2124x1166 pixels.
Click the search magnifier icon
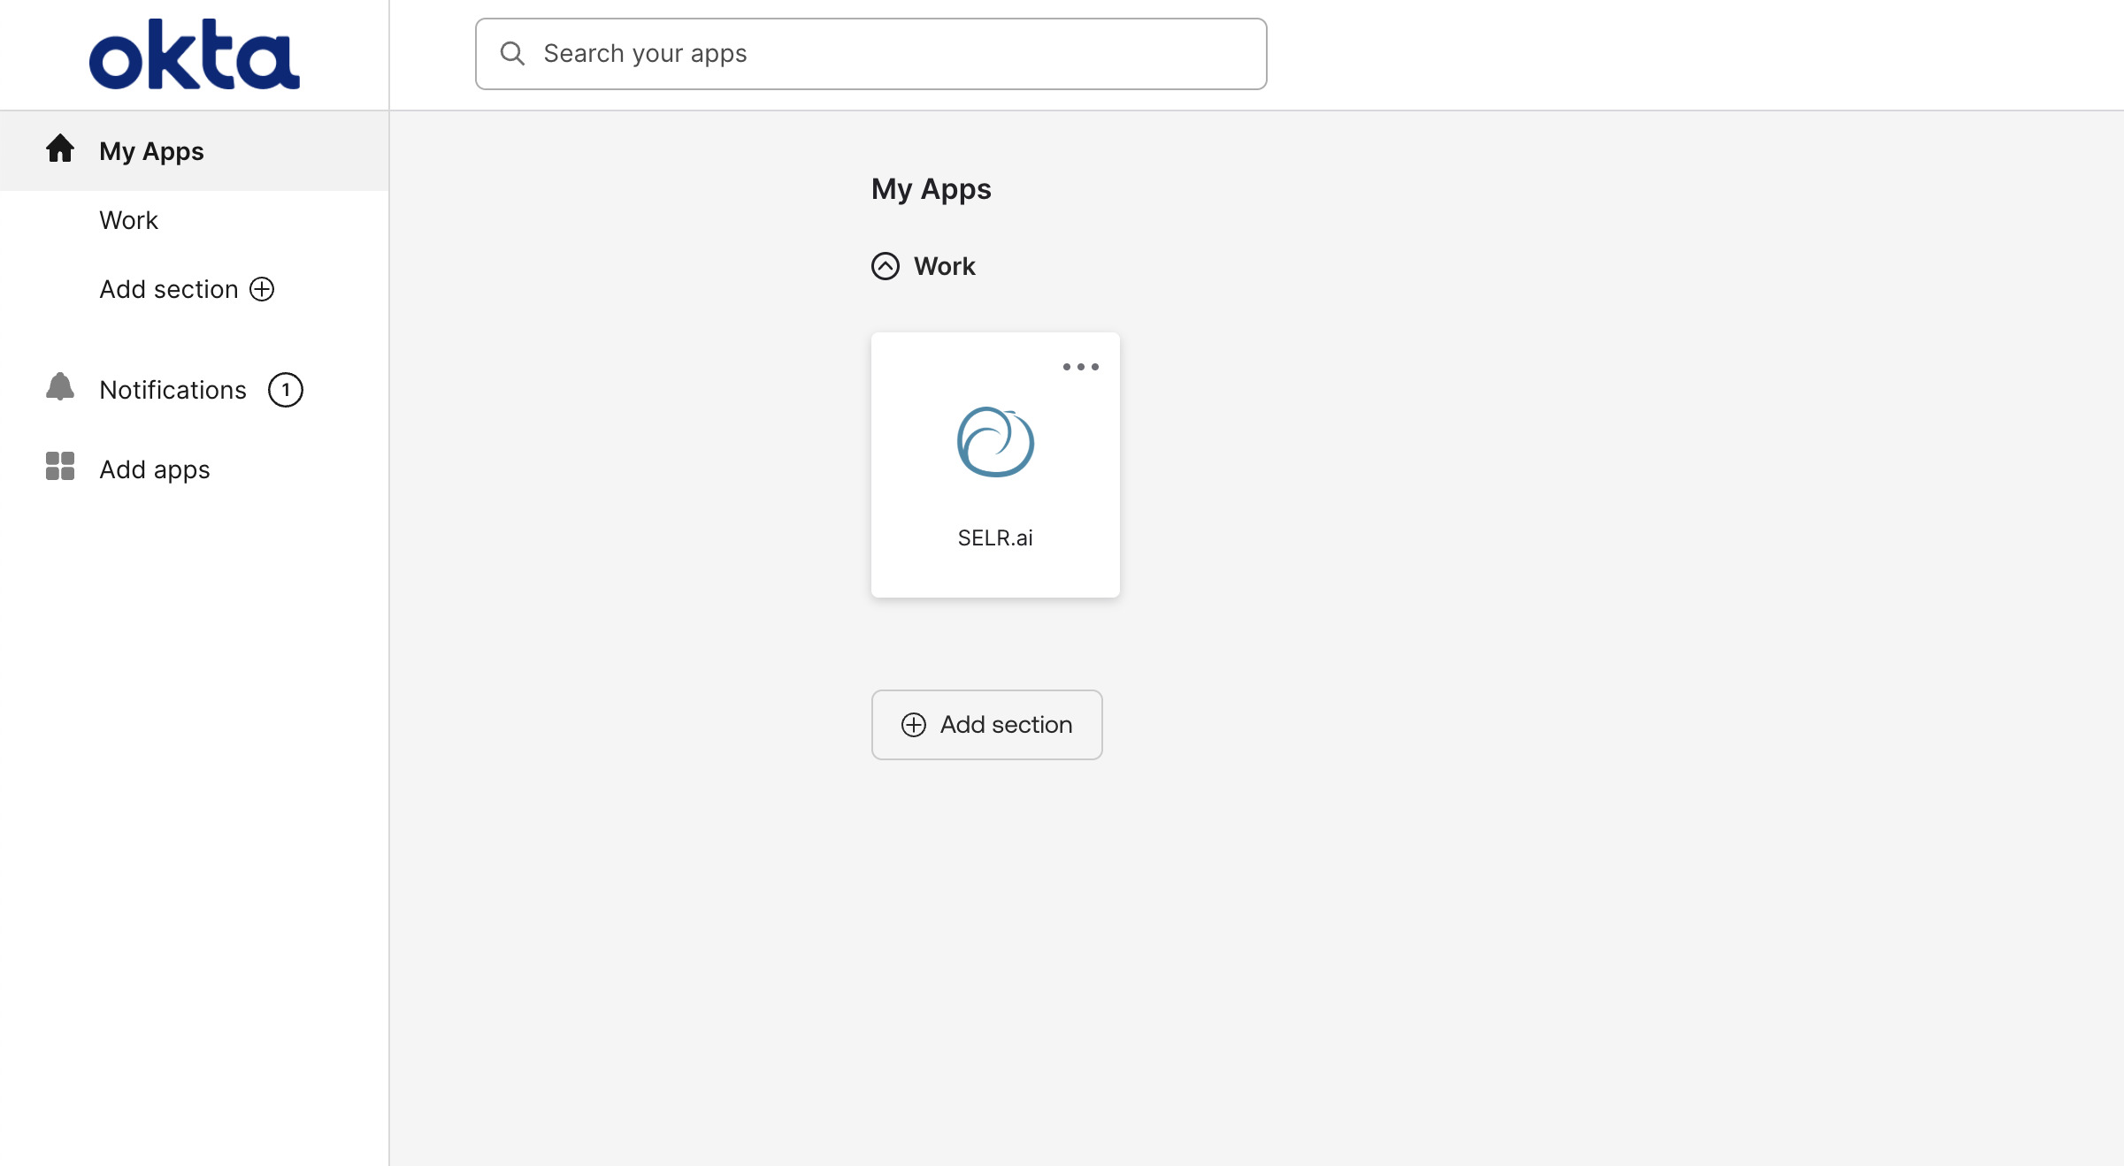[x=512, y=54]
